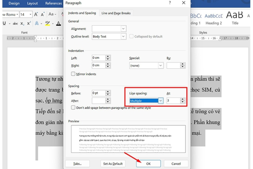
Task: Toggle Collapsed by default checkbox
Action: click(x=131, y=36)
